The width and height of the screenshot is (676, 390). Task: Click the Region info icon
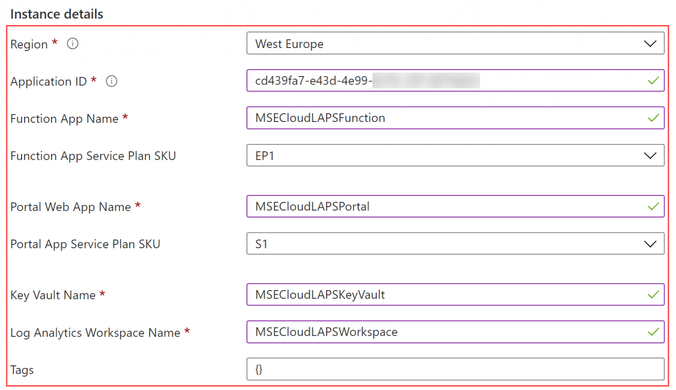(72, 44)
